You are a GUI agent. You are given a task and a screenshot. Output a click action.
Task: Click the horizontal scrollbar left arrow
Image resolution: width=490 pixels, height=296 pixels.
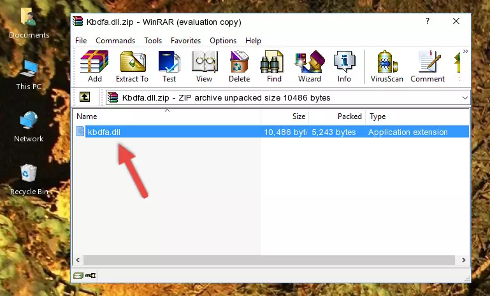coord(78,260)
